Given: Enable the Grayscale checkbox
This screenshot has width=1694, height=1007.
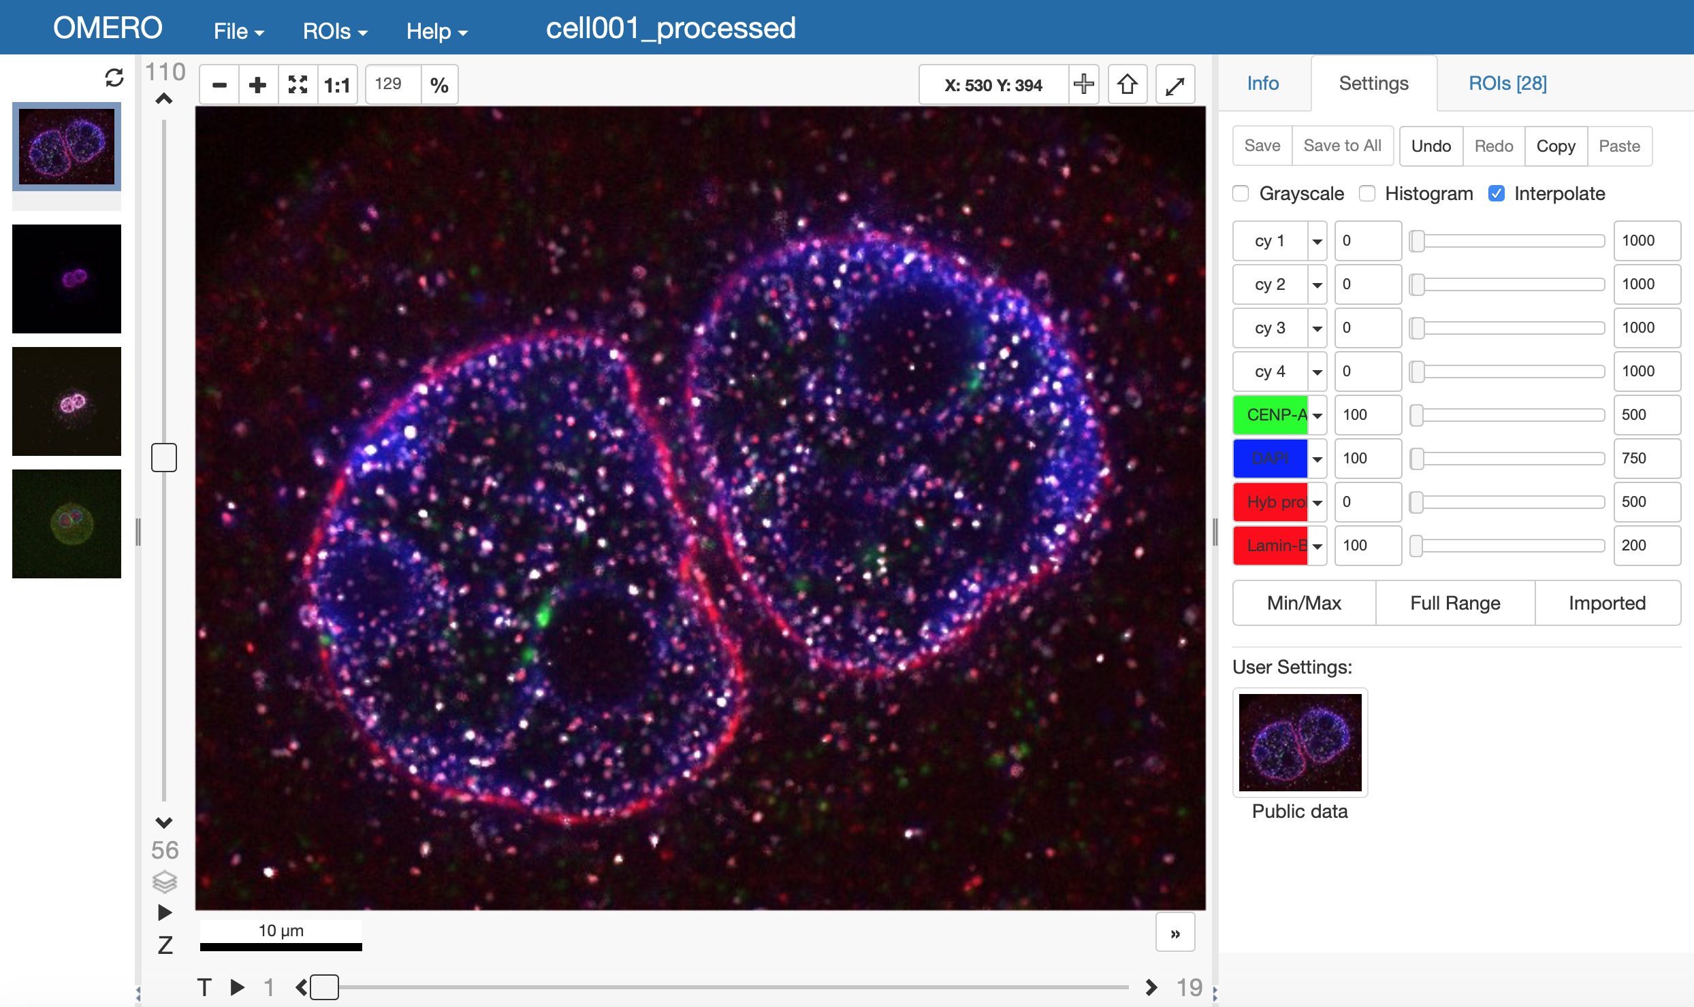Looking at the screenshot, I should (1241, 193).
